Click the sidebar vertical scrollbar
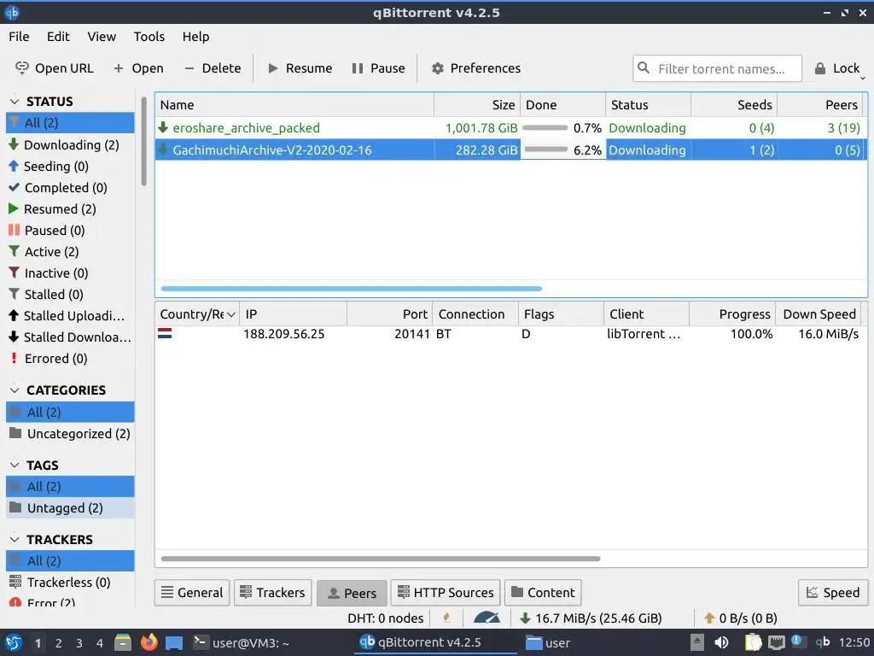This screenshot has width=874, height=656. [143, 141]
